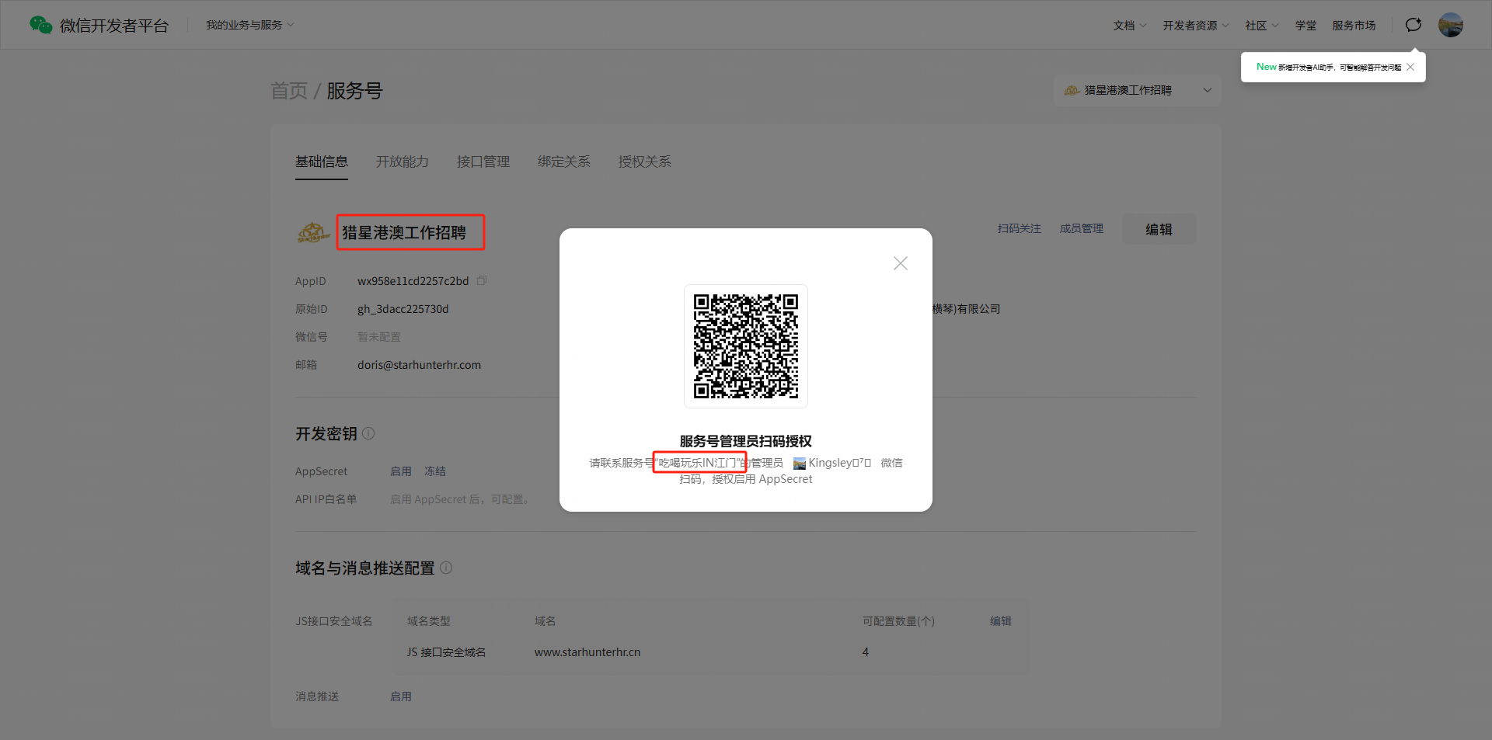Click the 扫码关注 link
Screen dimensions: 1492x740
(x=1020, y=228)
